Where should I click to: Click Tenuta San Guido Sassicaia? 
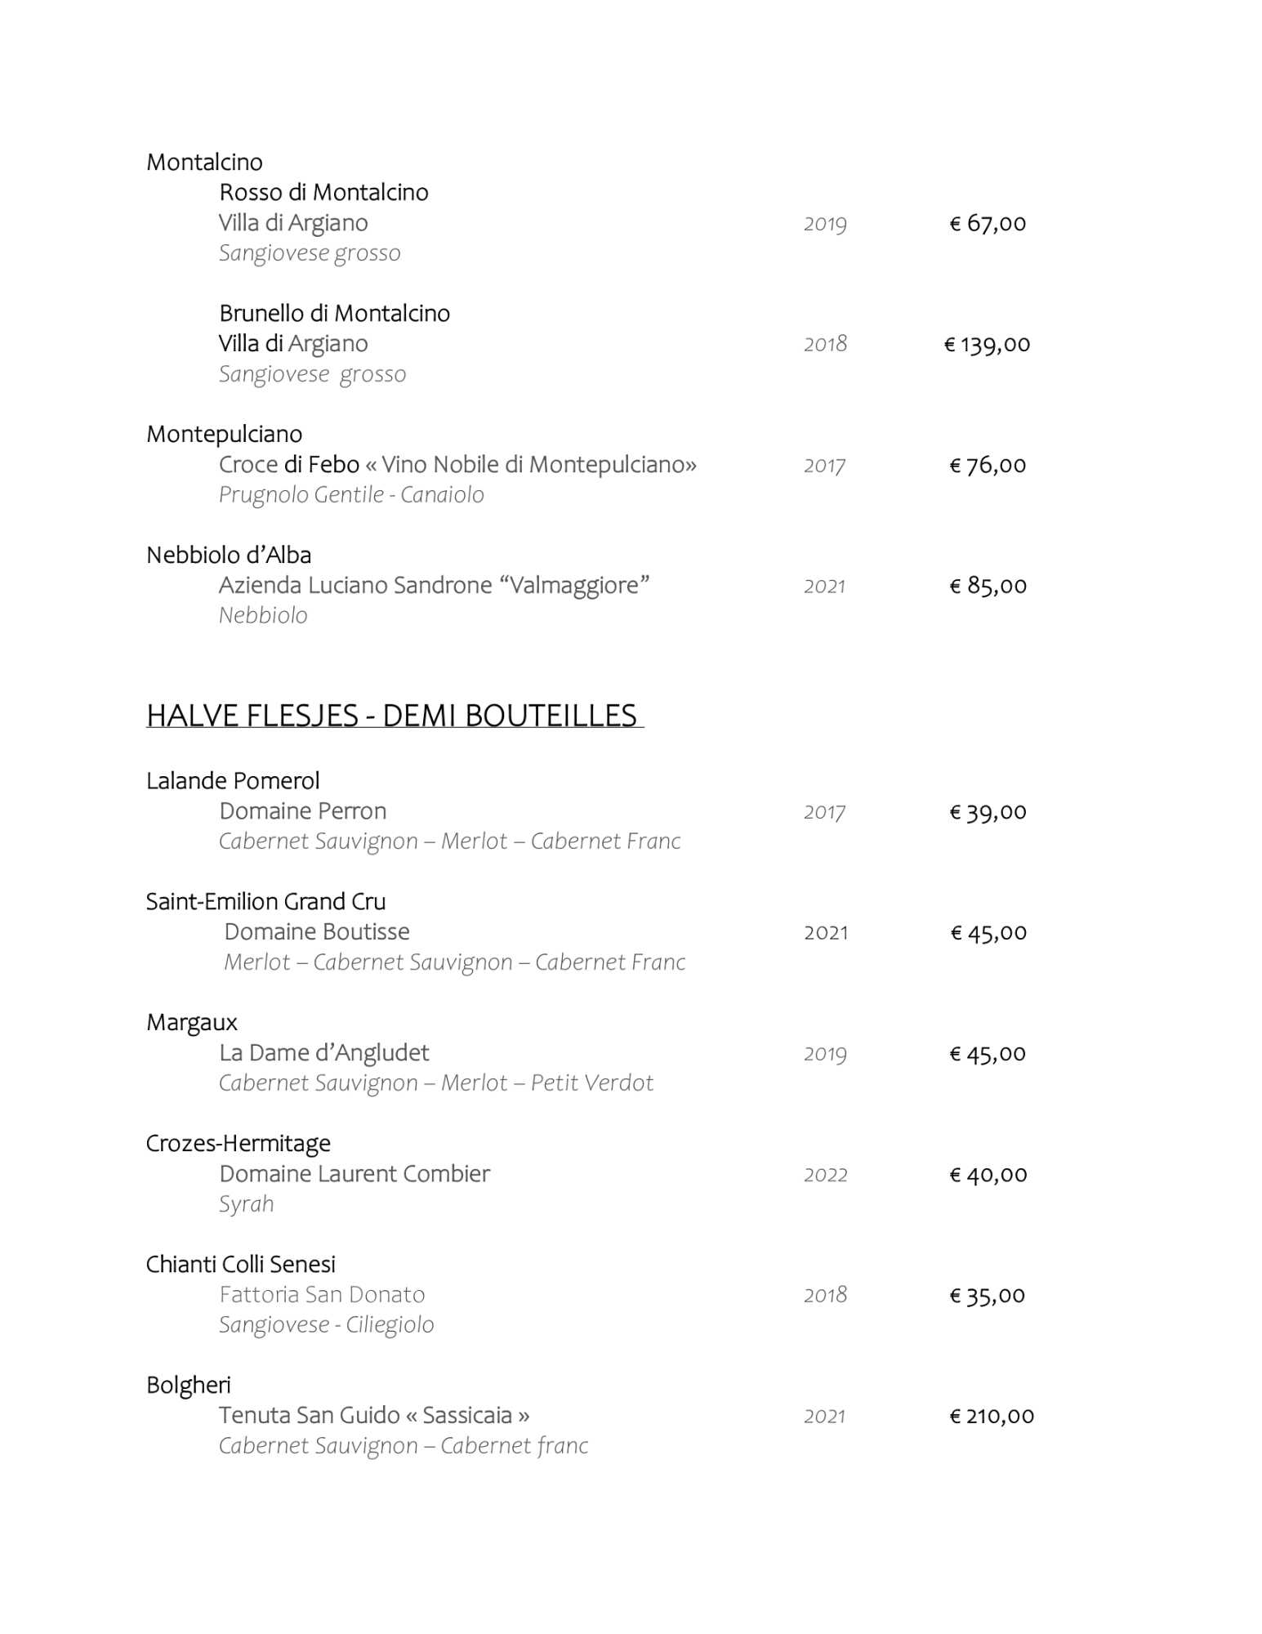373,1416
